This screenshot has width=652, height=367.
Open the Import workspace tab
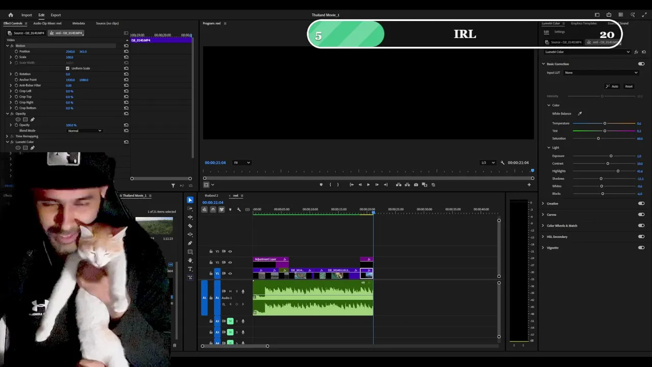26,15
